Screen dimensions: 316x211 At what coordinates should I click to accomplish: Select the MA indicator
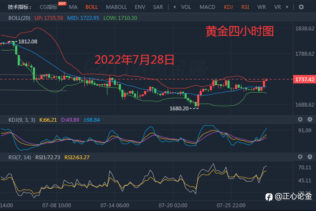(x=73, y=7)
